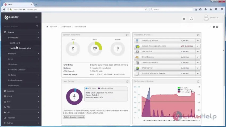This screenshot has width=226, height=127.
Task: Click the Fax Service icon
Action: pos(137,52)
